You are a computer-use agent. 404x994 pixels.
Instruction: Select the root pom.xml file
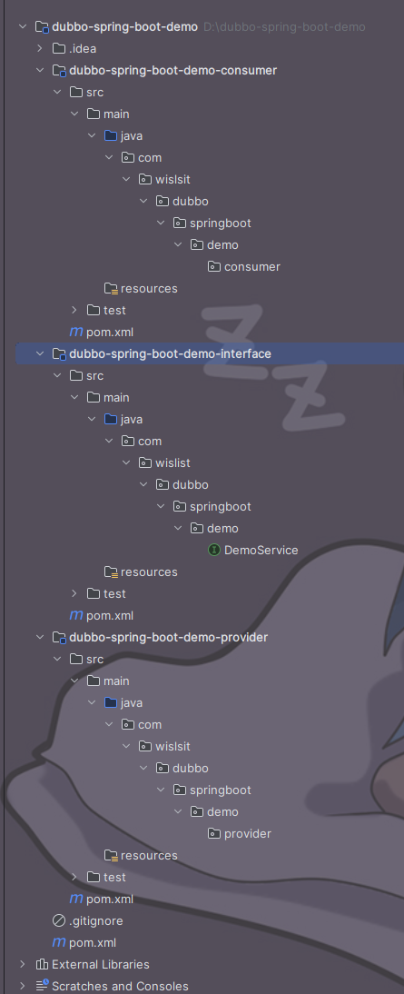93,942
